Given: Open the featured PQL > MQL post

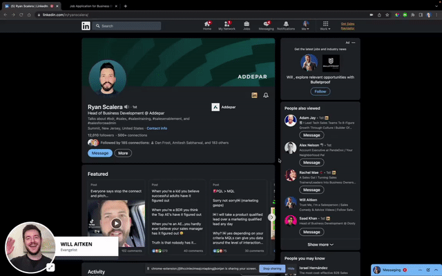Looking at the screenshot, I should pos(238,217).
